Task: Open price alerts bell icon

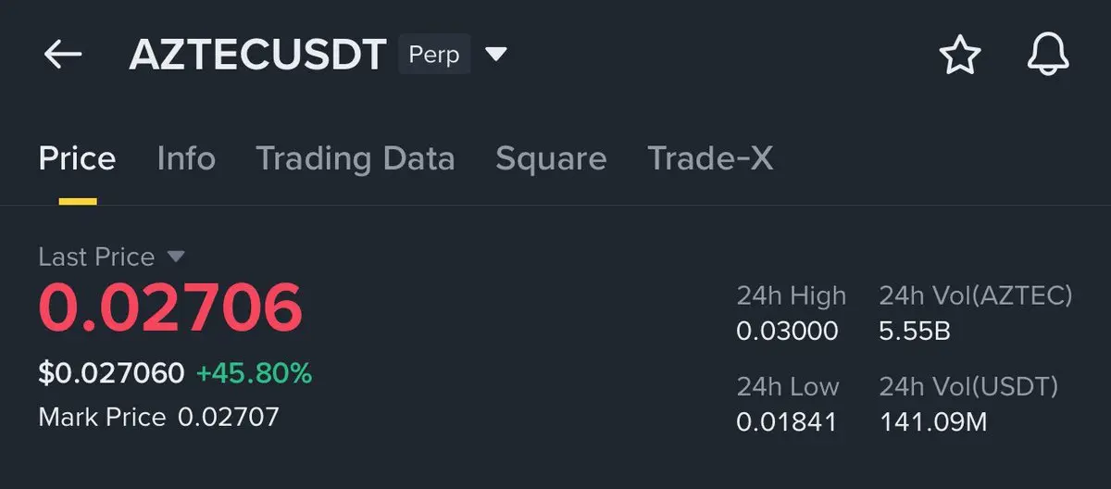Action: tap(1048, 56)
